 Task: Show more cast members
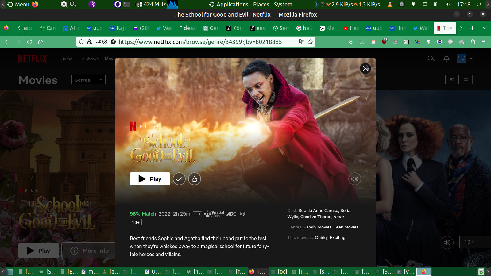339,217
